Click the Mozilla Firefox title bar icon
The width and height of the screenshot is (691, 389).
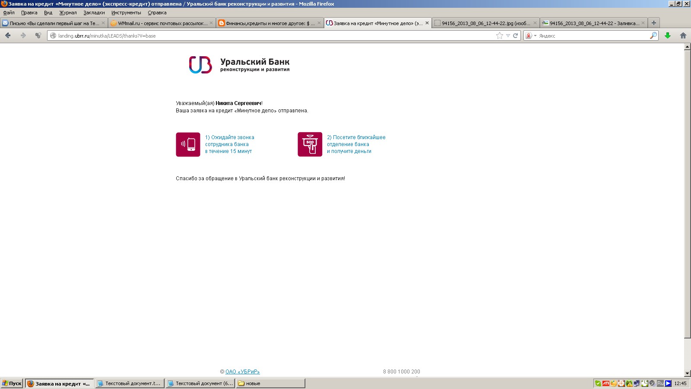point(4,4)
